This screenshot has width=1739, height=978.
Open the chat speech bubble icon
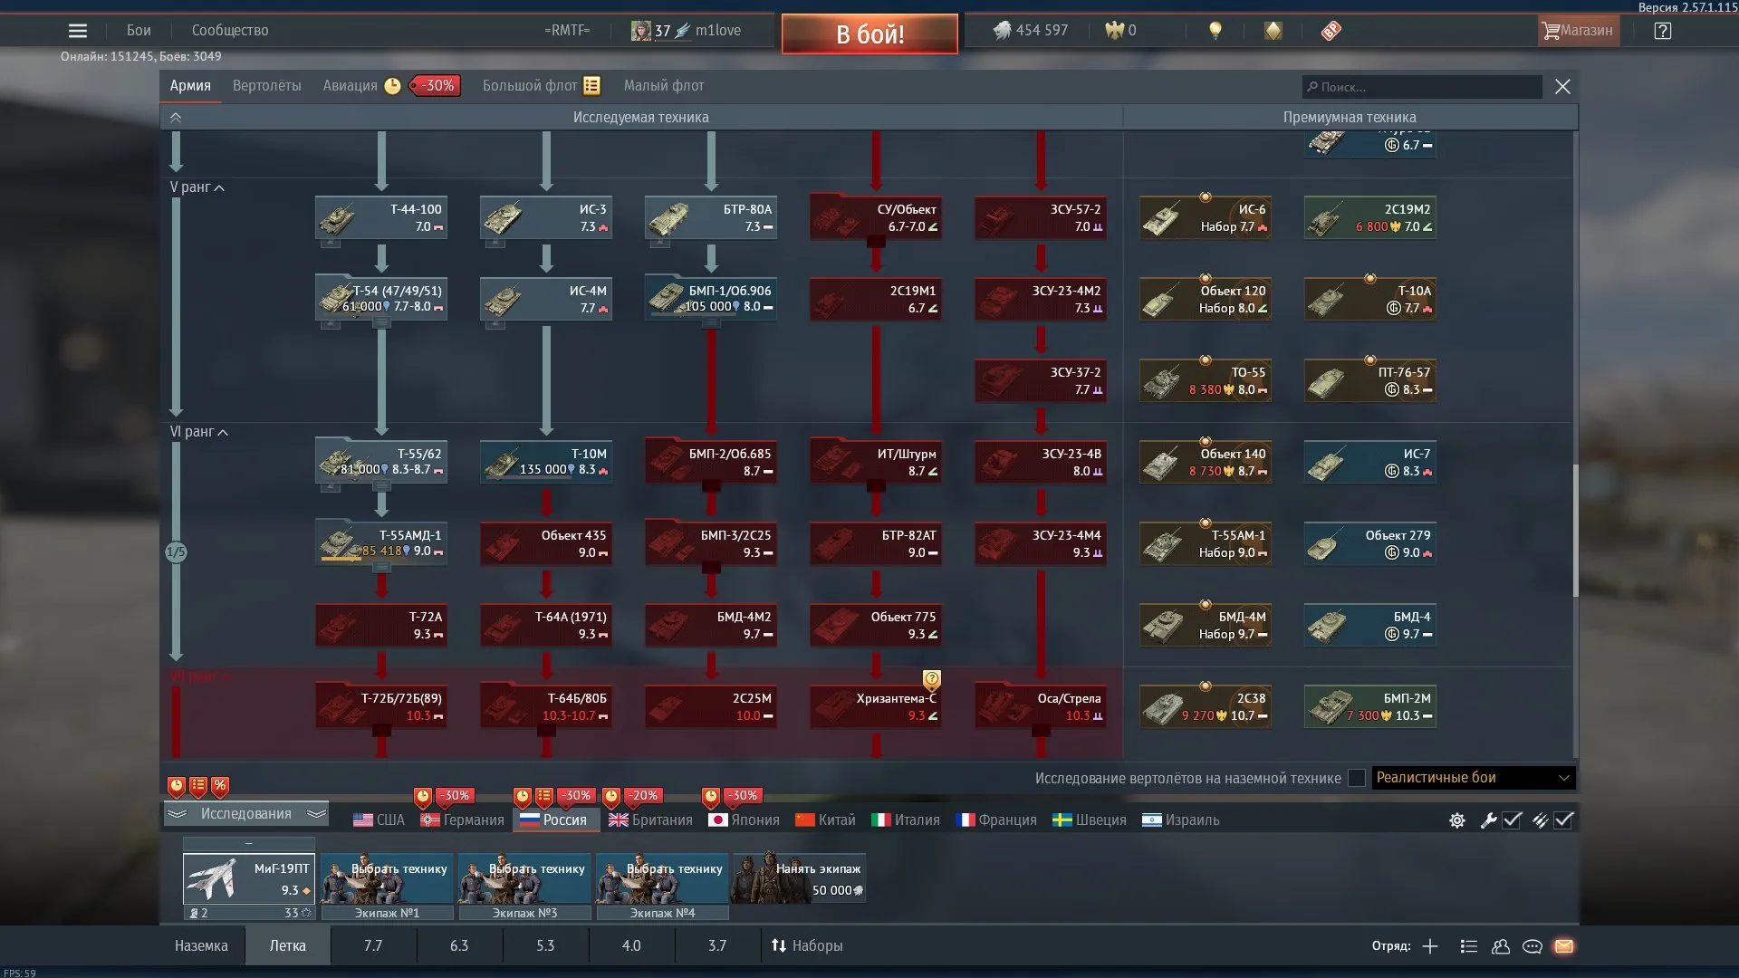coord(1532,946)
